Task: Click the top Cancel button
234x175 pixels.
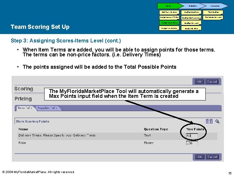Action: point(212,82)
